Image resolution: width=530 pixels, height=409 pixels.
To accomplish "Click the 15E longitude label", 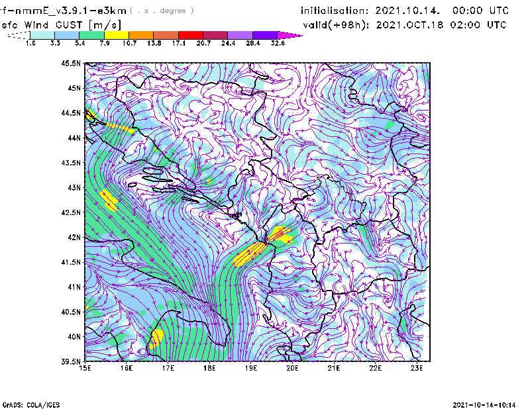I will [x=85, y=368].
